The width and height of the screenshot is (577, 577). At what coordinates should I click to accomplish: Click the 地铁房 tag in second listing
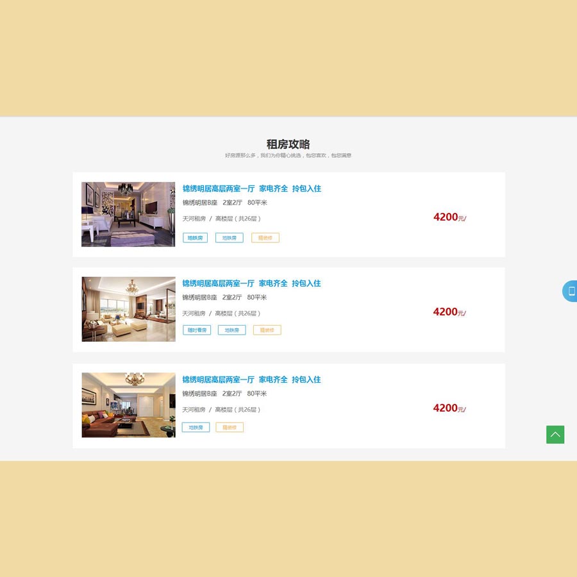pyautogui.click(x=231, y=330)
